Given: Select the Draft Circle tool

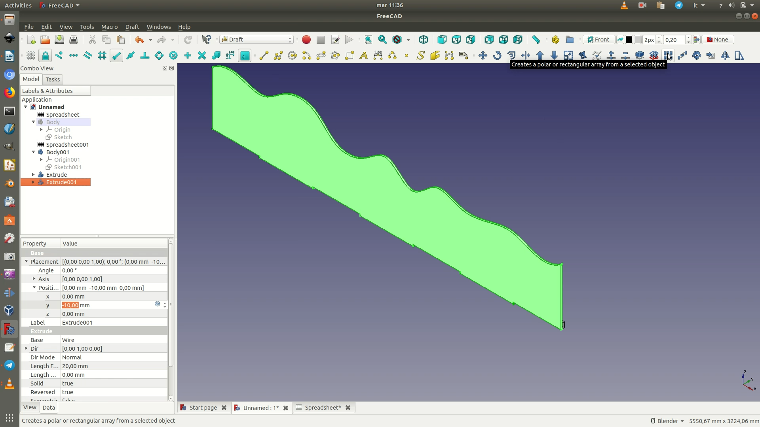Looking at the screenshot, I should pyautogui.click(x=293, y=55).
